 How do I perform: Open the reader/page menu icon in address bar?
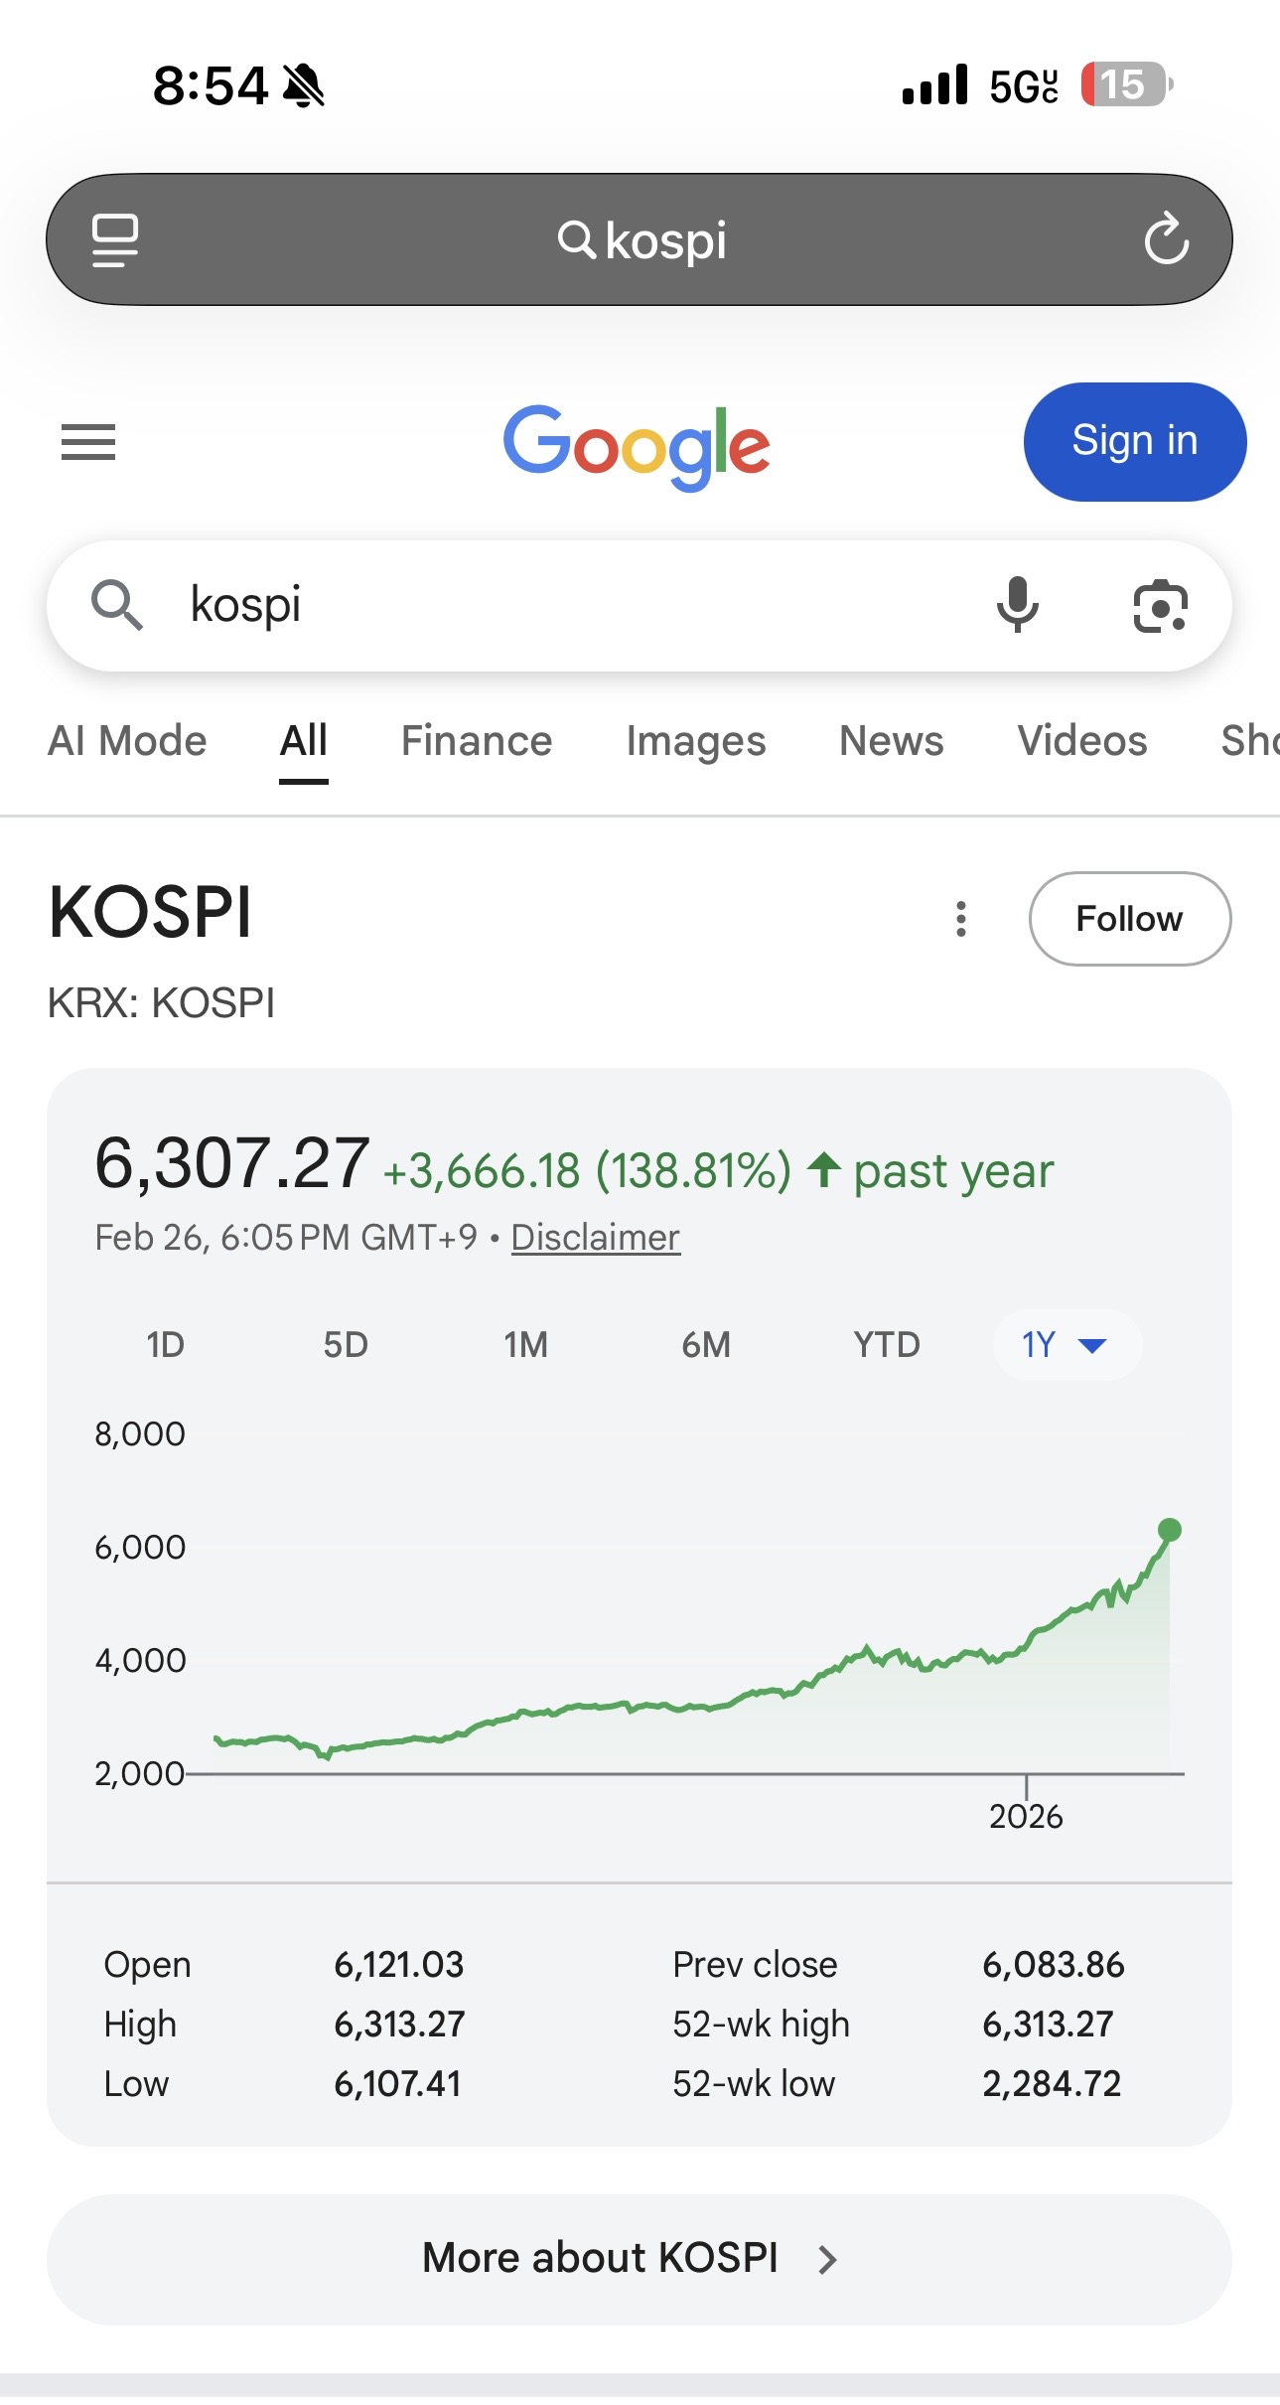pos(115,239)
